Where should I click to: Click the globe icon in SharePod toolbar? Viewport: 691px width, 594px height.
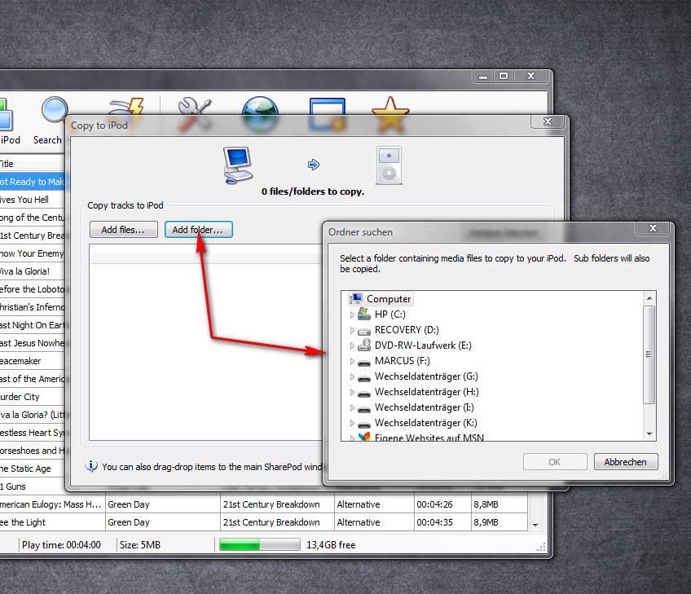point(260,113)
